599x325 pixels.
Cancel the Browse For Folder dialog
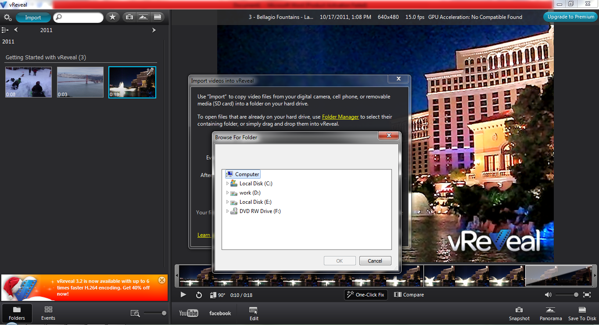pos(375,261)
